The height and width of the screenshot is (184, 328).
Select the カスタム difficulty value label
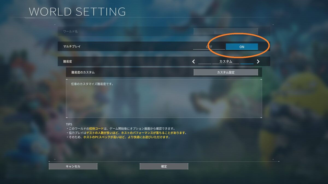point(226,62)
